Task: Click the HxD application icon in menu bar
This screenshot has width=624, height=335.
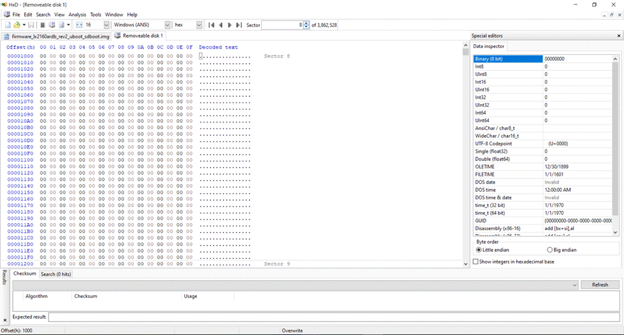Action: coord(7,15)
